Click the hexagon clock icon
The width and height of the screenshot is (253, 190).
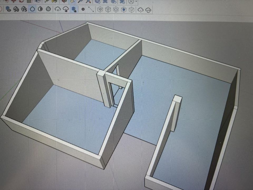pos(100,10)
